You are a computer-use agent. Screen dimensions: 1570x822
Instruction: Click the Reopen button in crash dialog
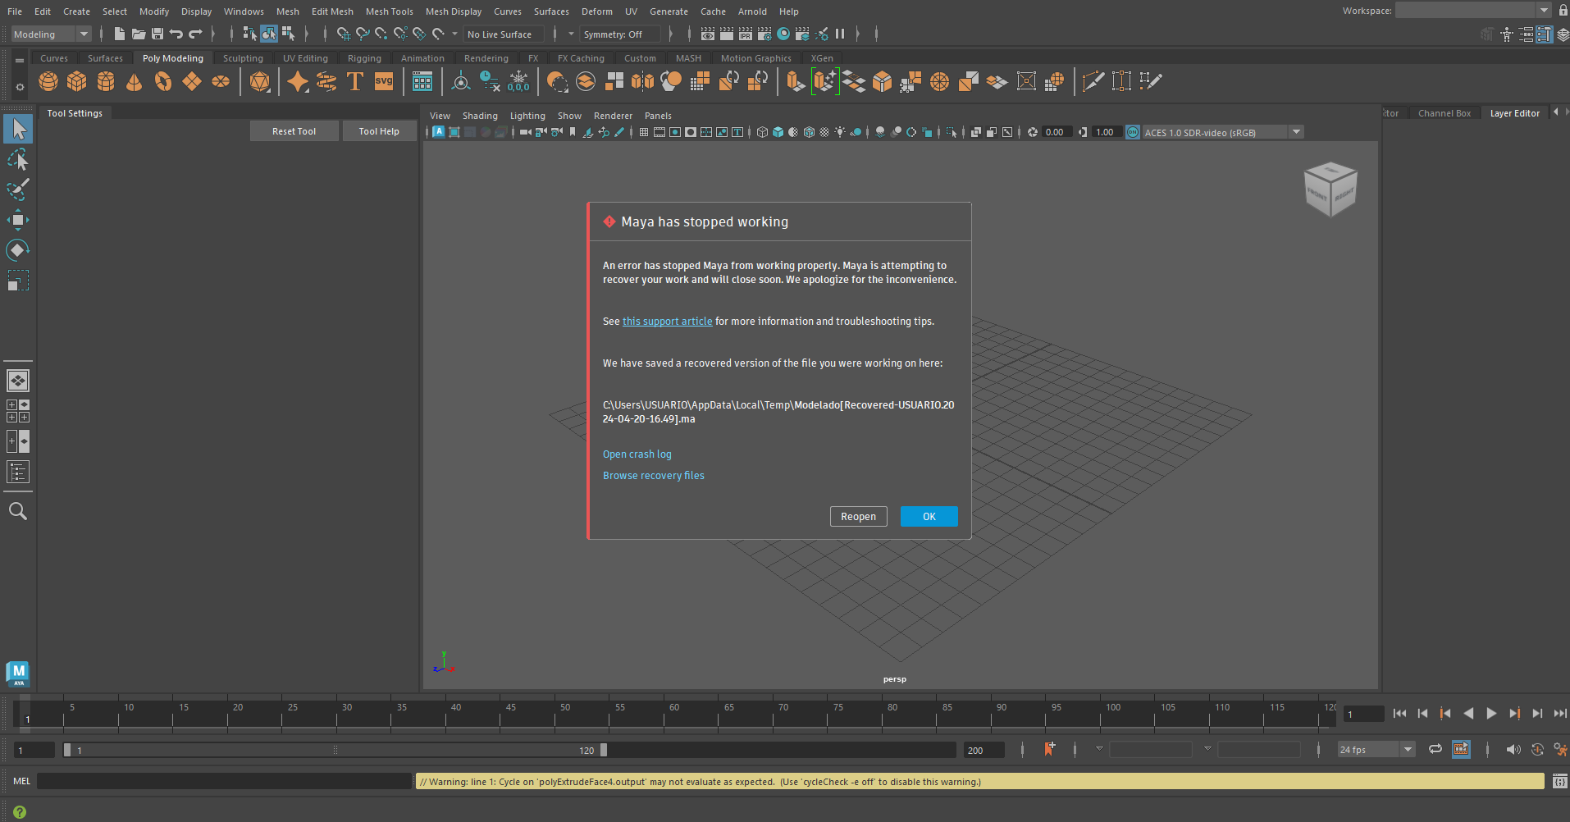pos(858,516)
